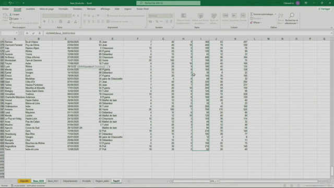
Task: Switch to the Objectifs sheet tab
Action: (x=25, y=181)
